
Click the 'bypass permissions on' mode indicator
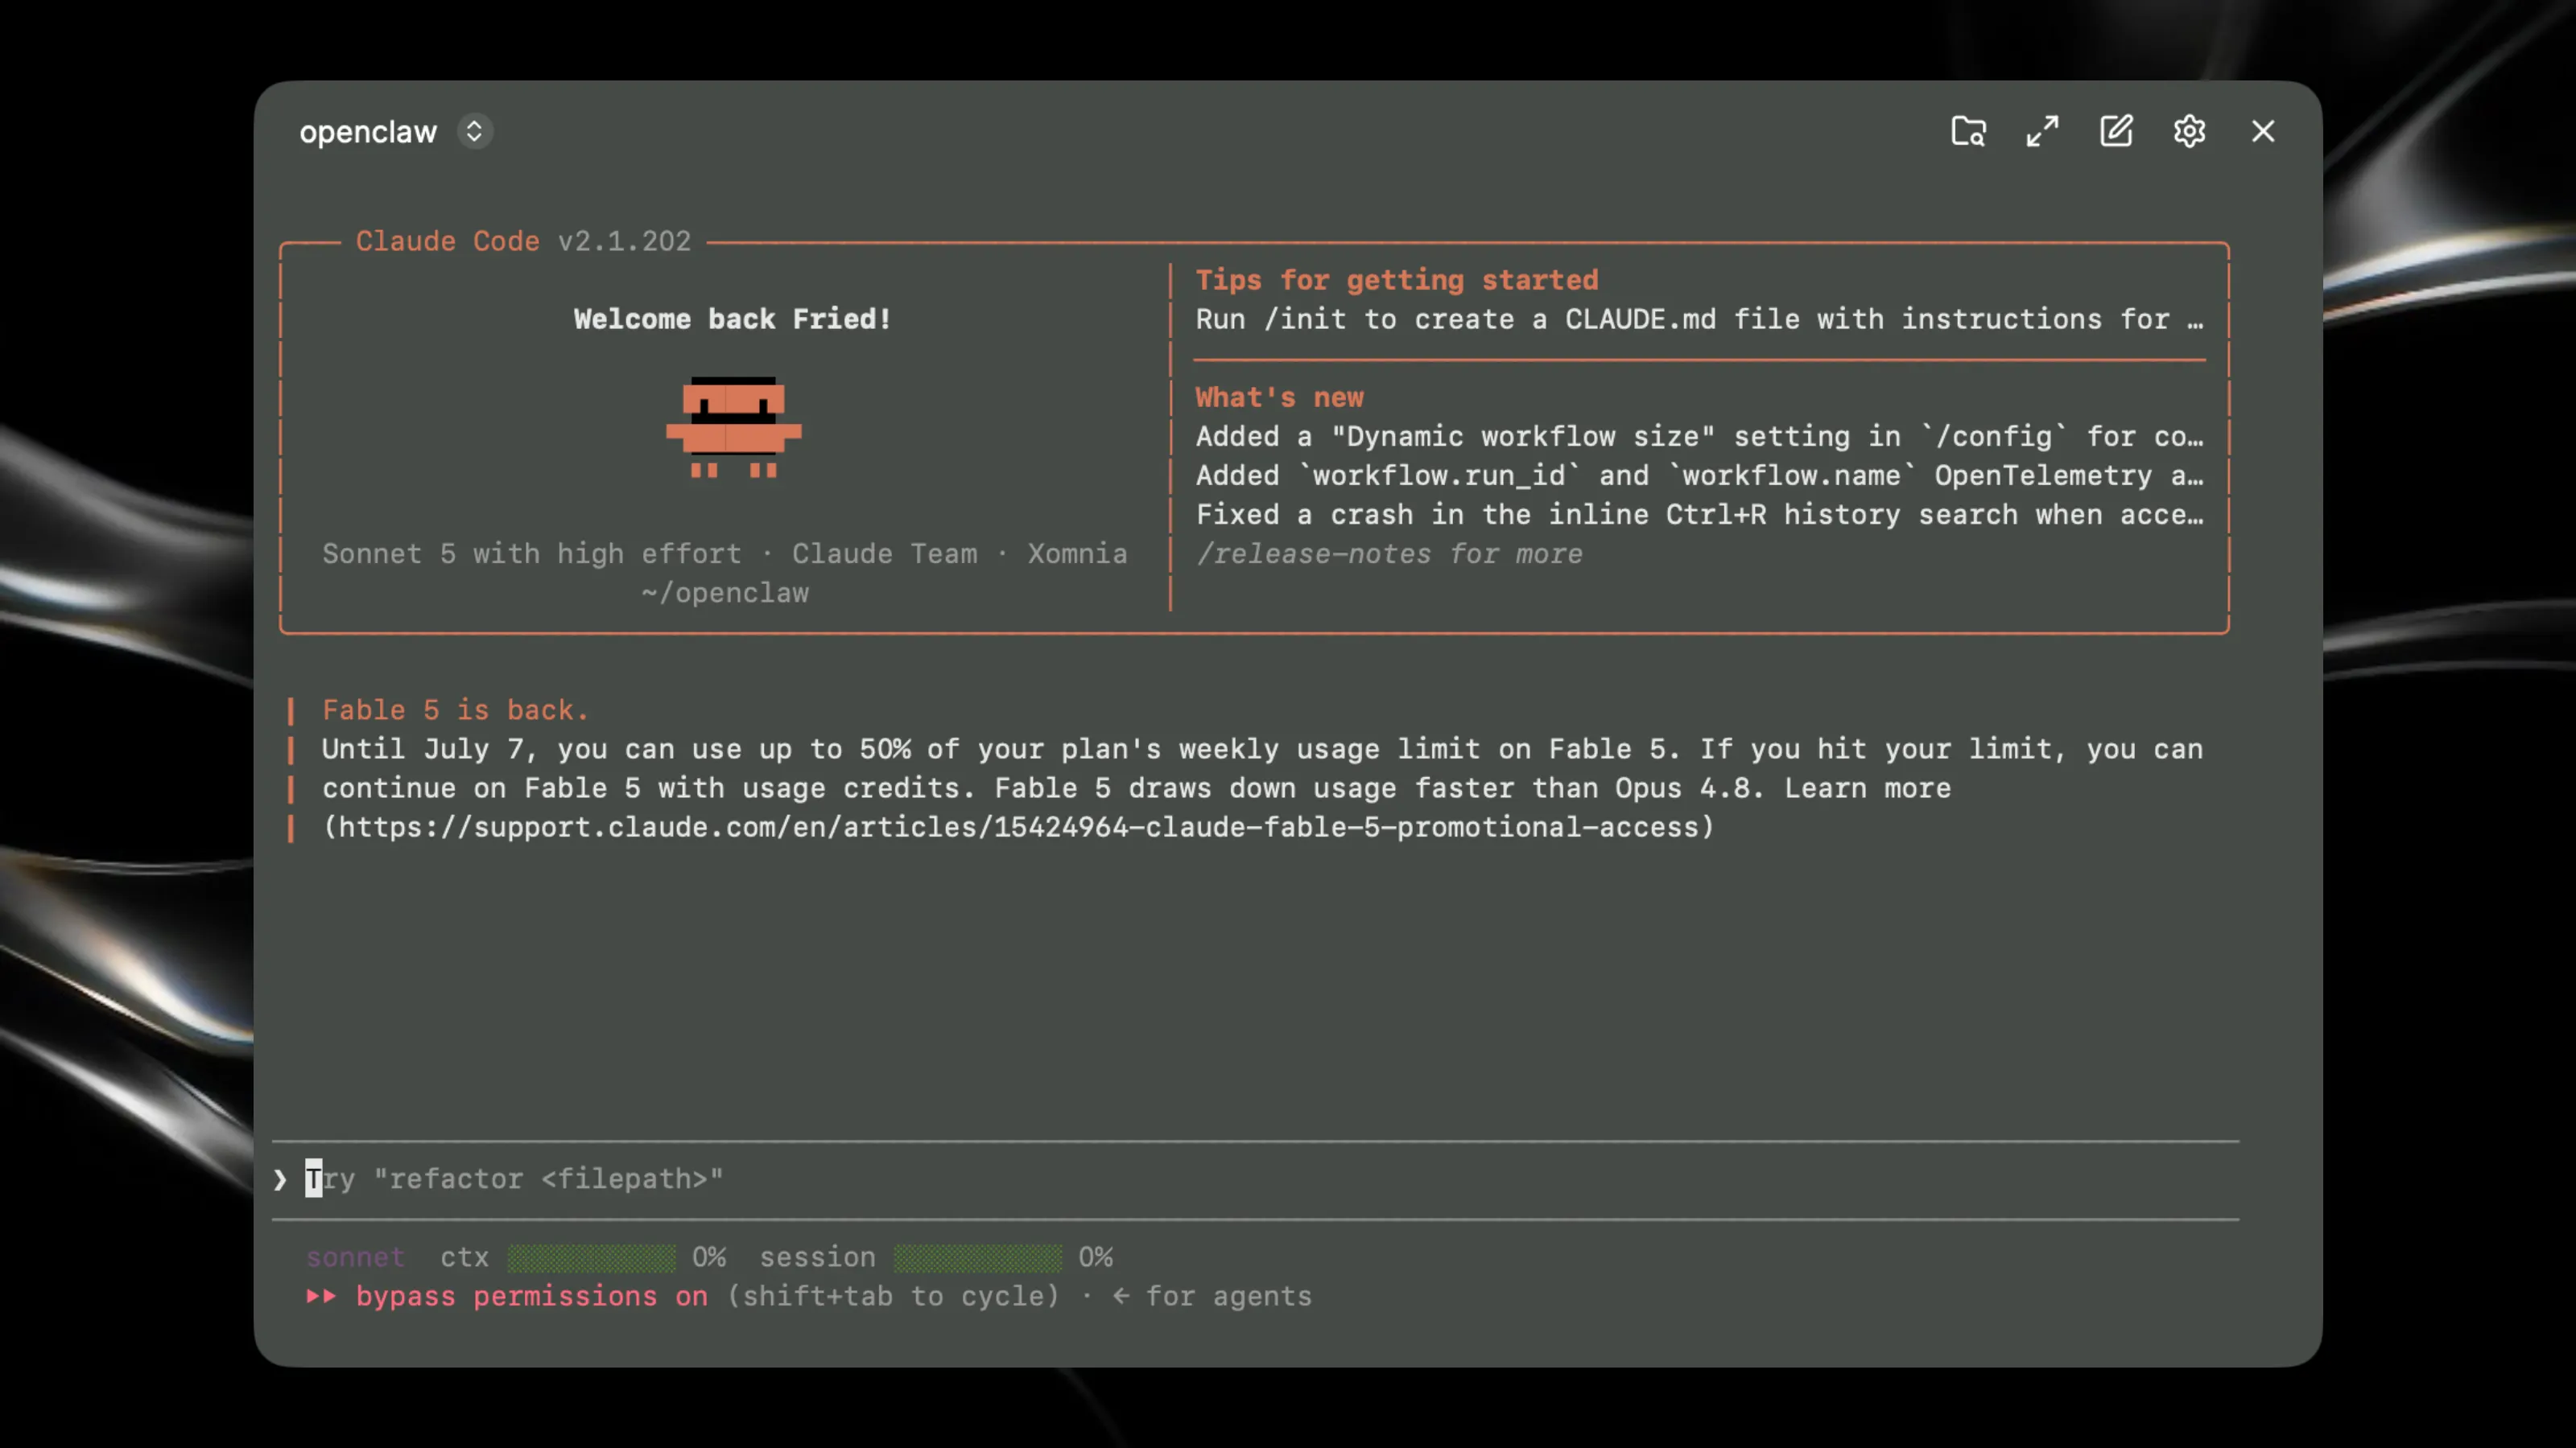[x=532, y=1296]
